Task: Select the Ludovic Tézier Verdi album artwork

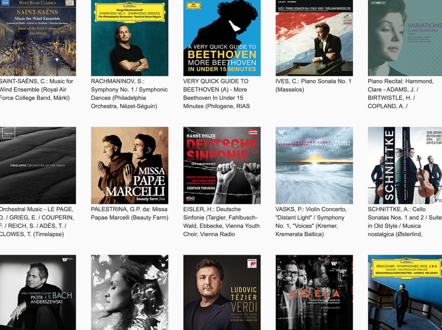Action: click(221, 293)
